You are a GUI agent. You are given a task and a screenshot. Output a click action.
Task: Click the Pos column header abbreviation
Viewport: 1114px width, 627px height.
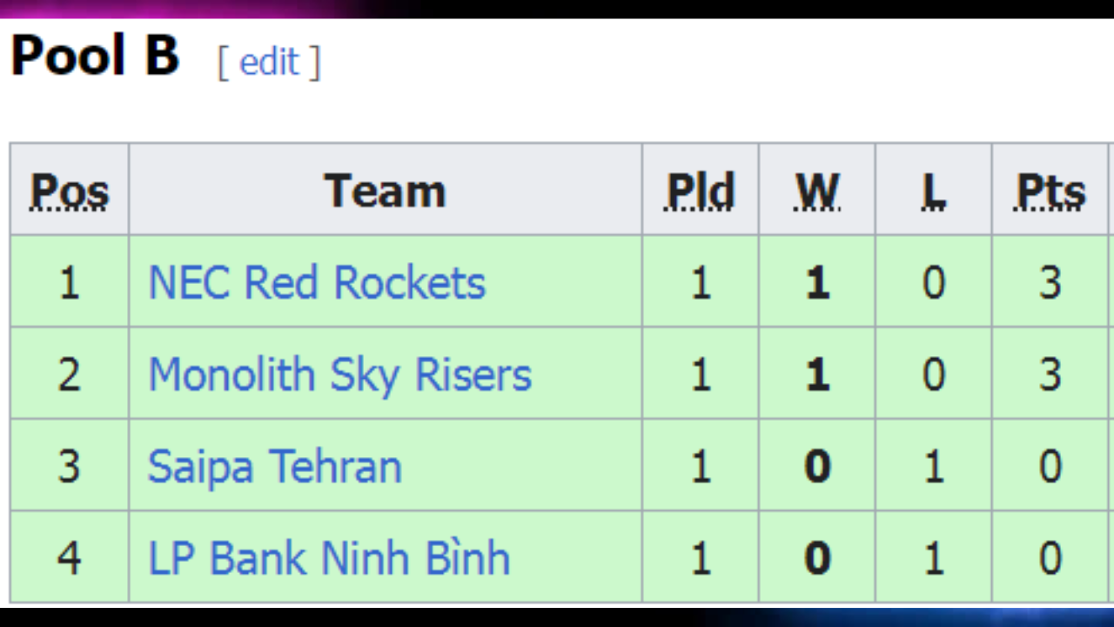click(70, 191)
